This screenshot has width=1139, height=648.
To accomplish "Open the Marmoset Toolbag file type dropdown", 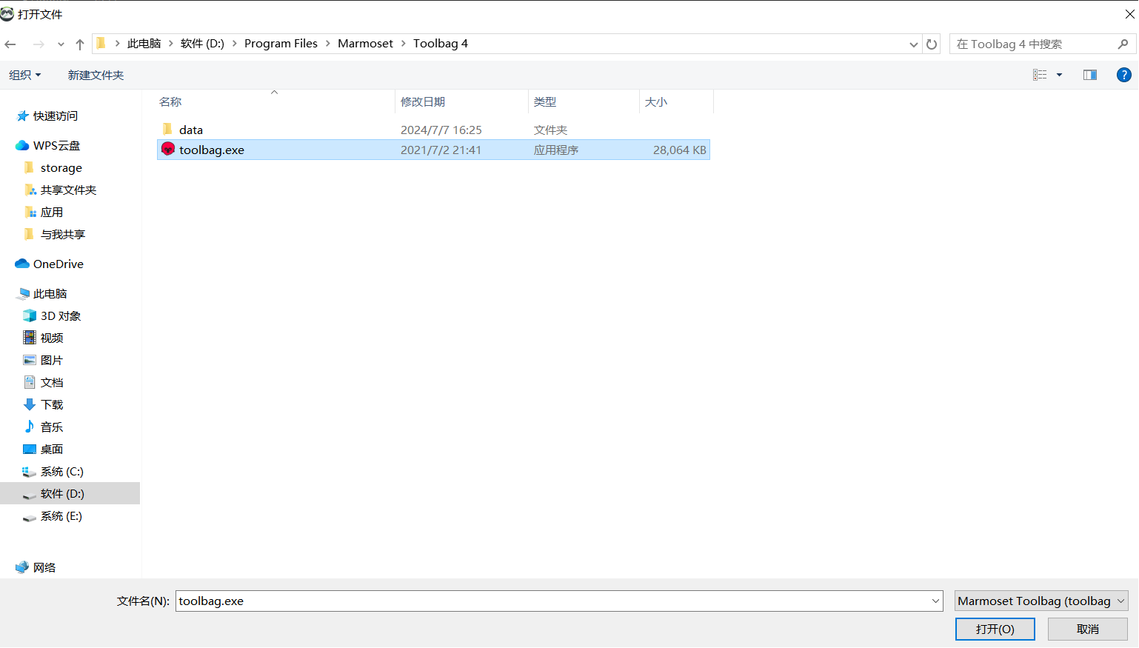I will click(x=1041, y=601).
